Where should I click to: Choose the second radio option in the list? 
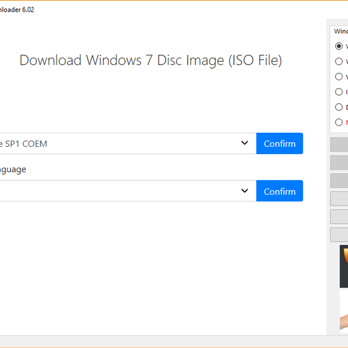339,61
